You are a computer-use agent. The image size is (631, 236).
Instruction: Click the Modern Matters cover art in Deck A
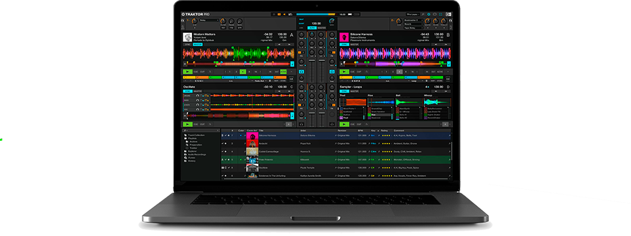click(x=187, y=37)
